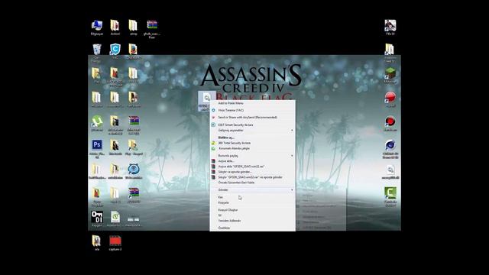Choose Sıkıştır ve eposta gönder...
489x275 pixels.
(252, 172)
